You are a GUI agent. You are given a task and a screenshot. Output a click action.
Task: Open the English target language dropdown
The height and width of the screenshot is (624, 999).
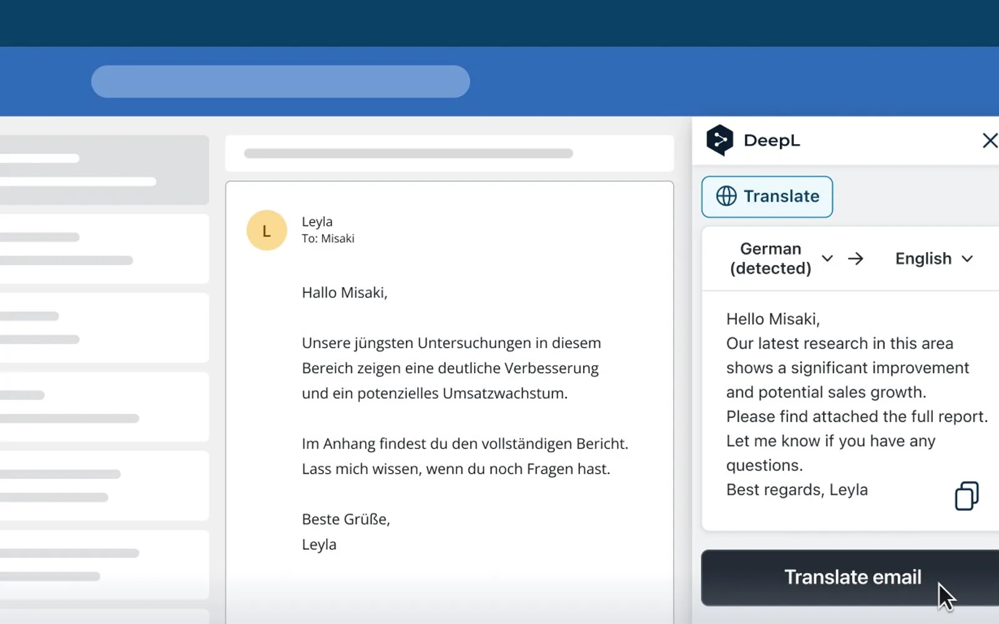[x=933, y=258]
